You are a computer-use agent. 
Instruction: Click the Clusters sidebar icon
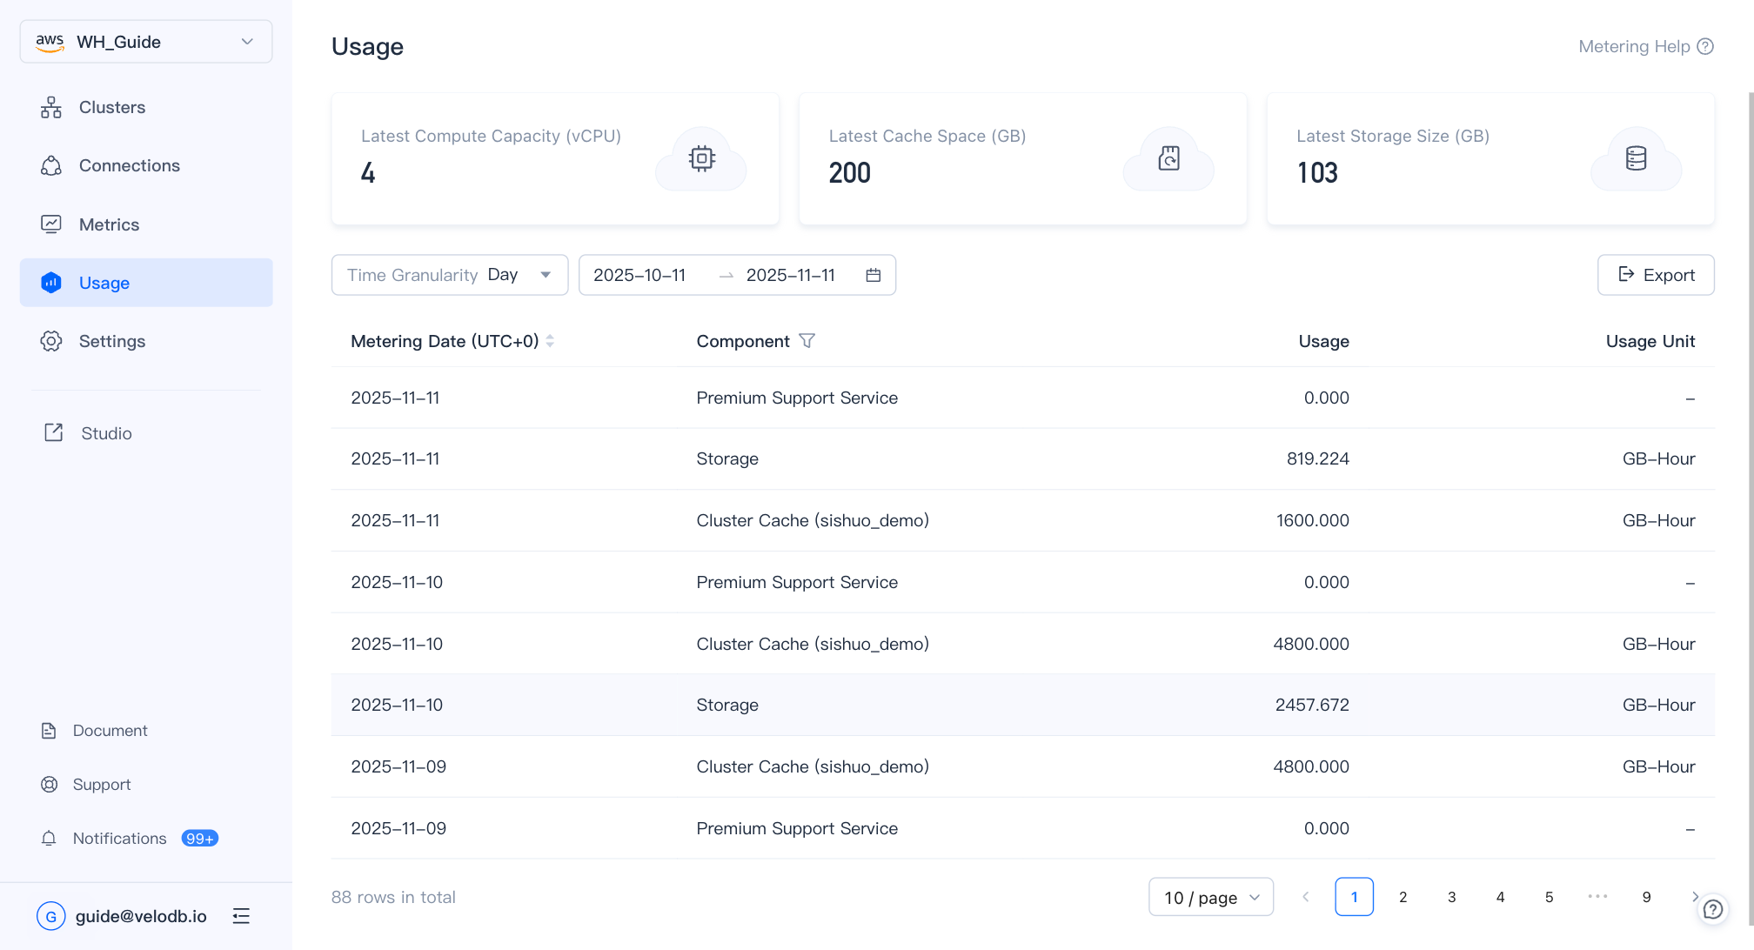coord(51,107)
